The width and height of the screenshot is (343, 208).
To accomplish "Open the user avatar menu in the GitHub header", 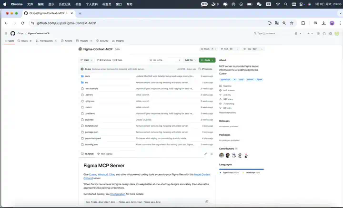I will click(337, 34).
